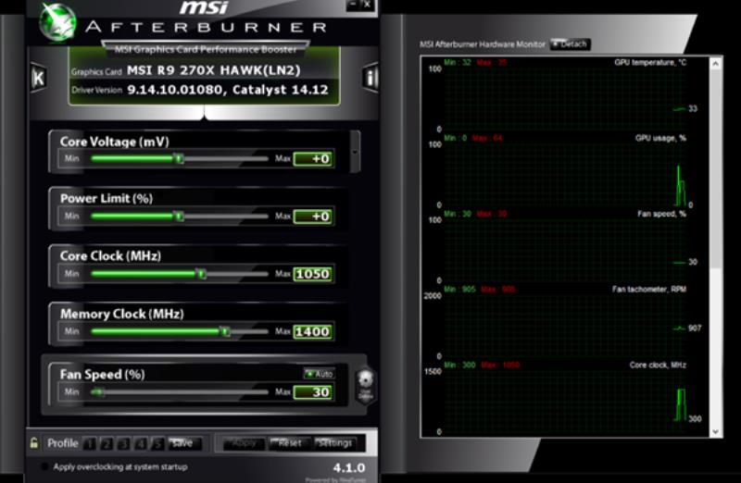Enable Apply overclocking at system startup
The image size is (741, 483).
(44, 467)
